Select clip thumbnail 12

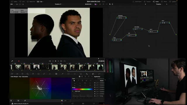click(x=27, y=67)
